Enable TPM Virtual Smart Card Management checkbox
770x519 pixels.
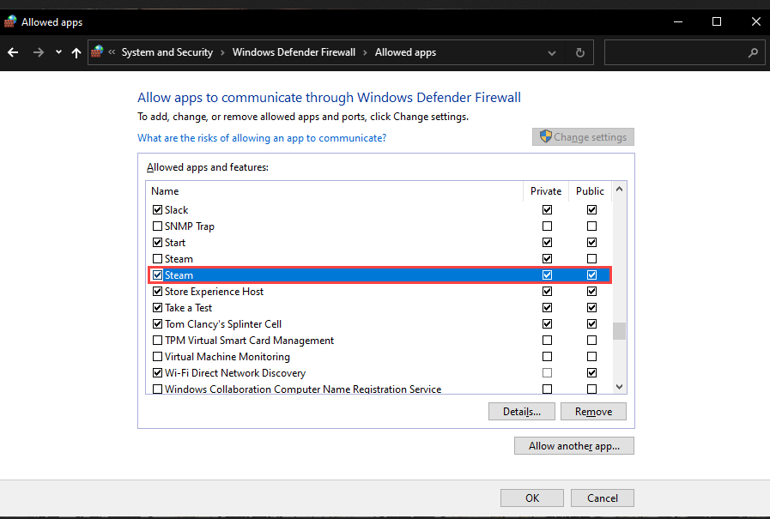click(157, 341)
